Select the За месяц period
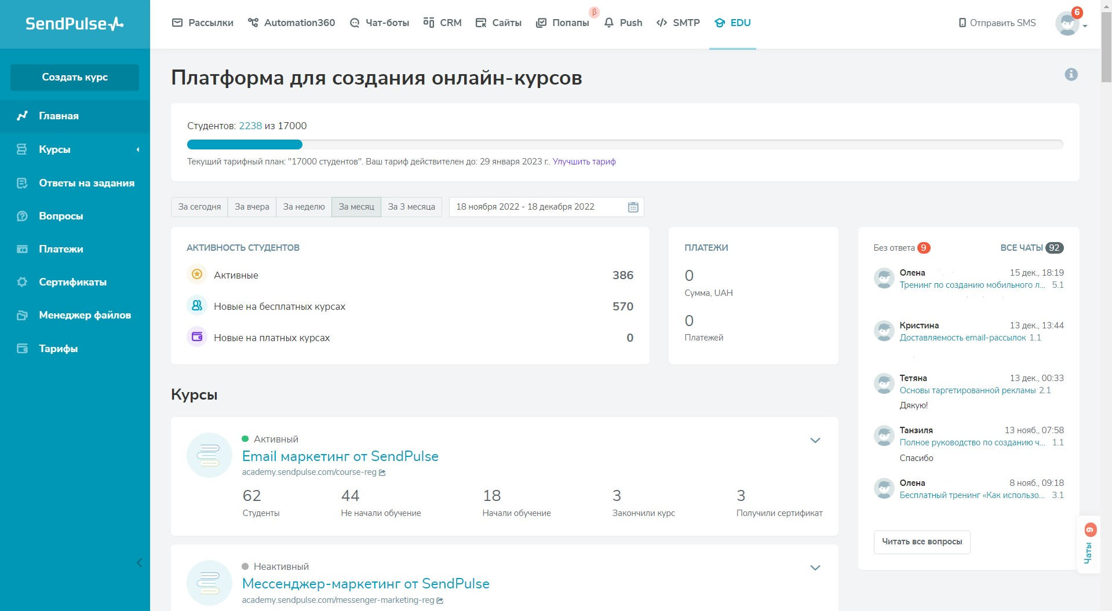This screenshot has width=1112, height=611. point(356,207)
